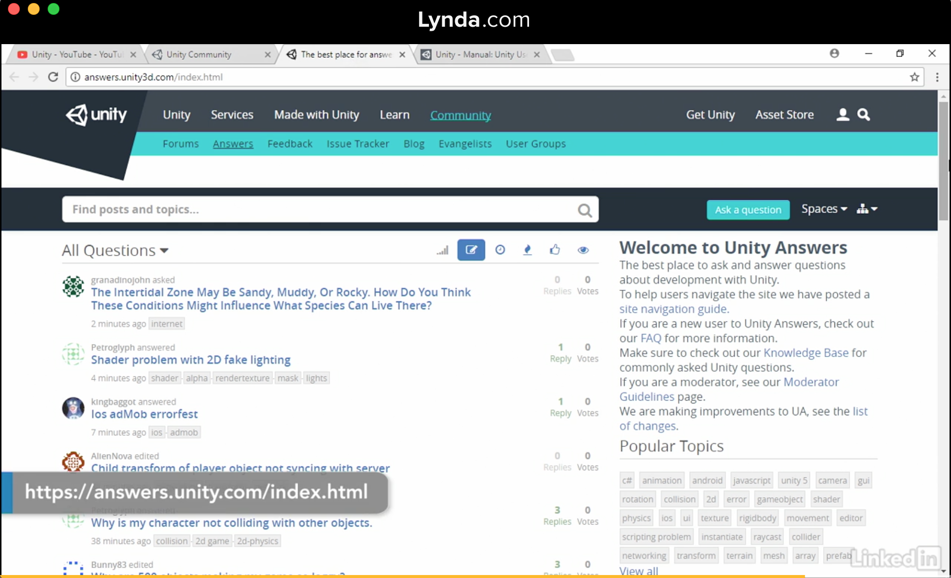Screen dimensions: 951x578
Task: Go back in browser history
Action: pos(14,77)
